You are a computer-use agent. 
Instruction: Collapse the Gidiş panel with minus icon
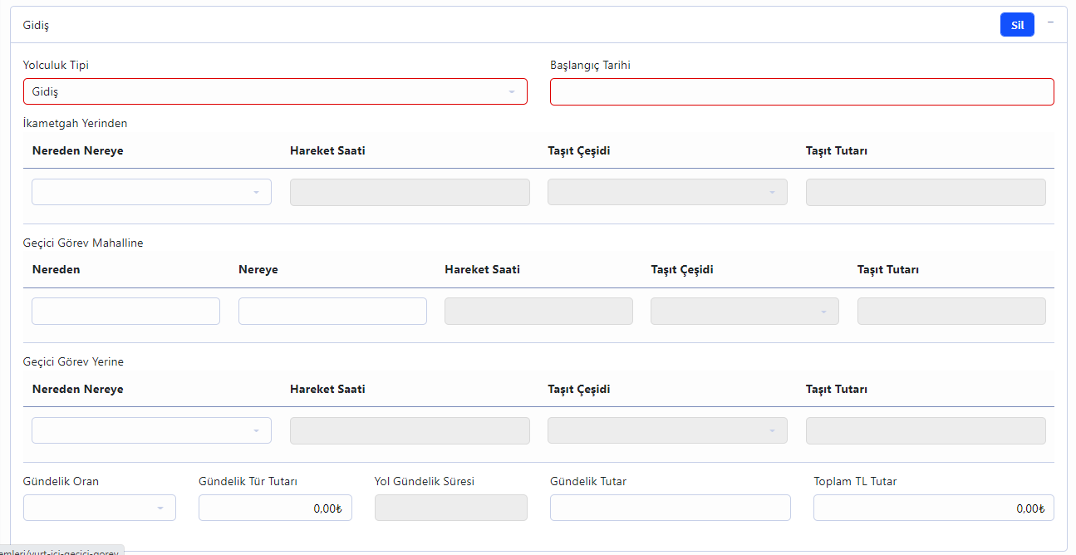click(1050, 22)
